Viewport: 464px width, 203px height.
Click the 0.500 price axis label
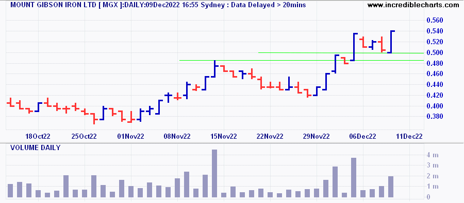coord(435,53)
